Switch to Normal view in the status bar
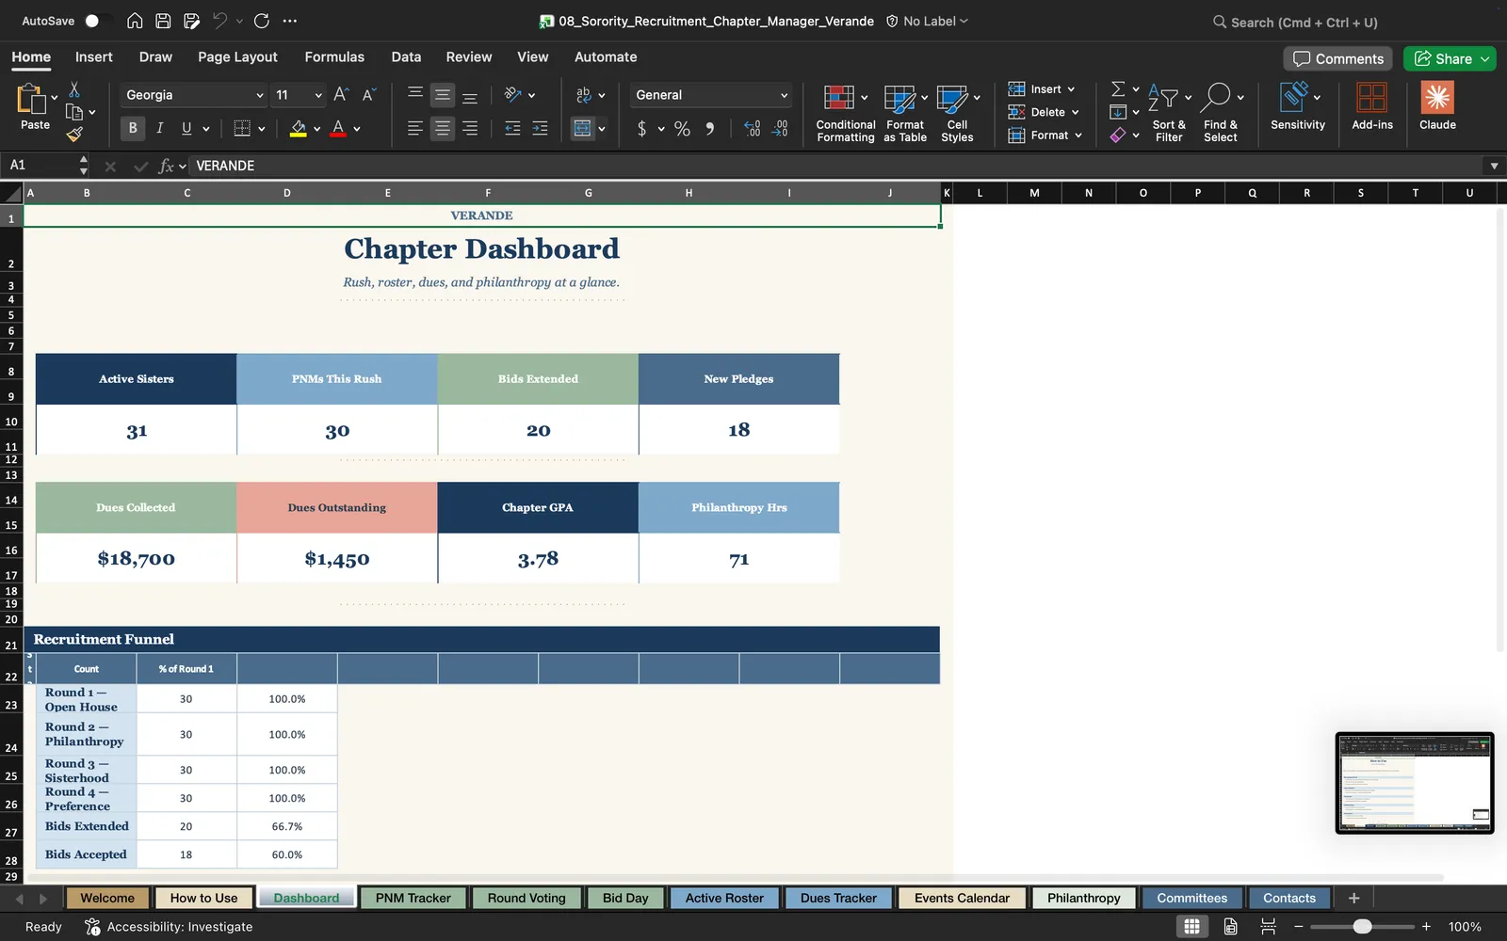The width and height of the screenshot is (1507, 941). [1191, 927]
